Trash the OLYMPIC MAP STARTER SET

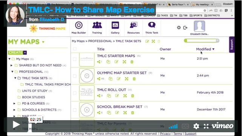click(134, 79)
